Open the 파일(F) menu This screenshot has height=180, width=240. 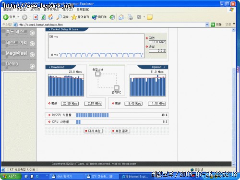pyautogui.click(x=8, y=10)
